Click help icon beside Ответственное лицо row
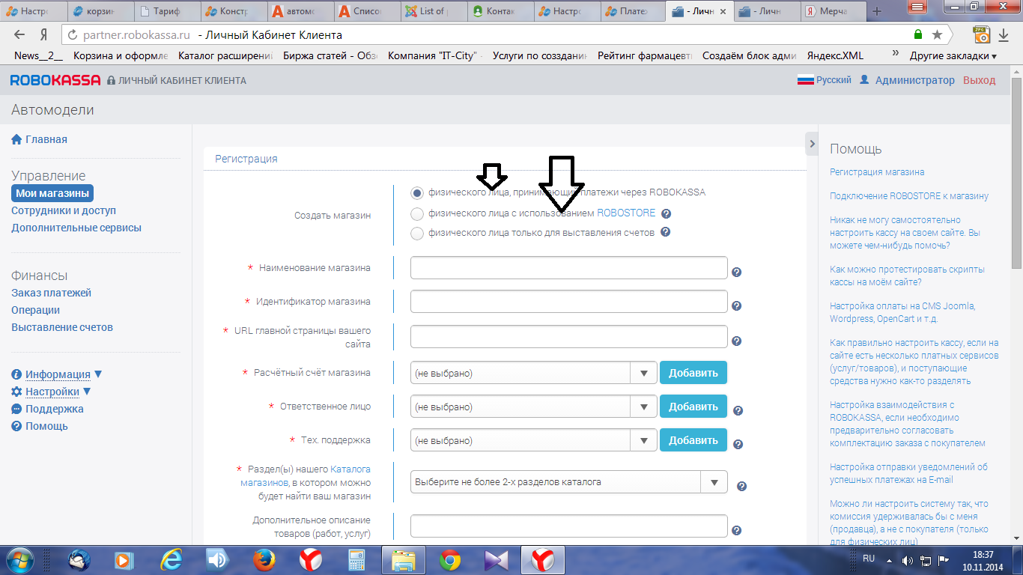This screenshot has height=575, width=1023. coord(738,411)
